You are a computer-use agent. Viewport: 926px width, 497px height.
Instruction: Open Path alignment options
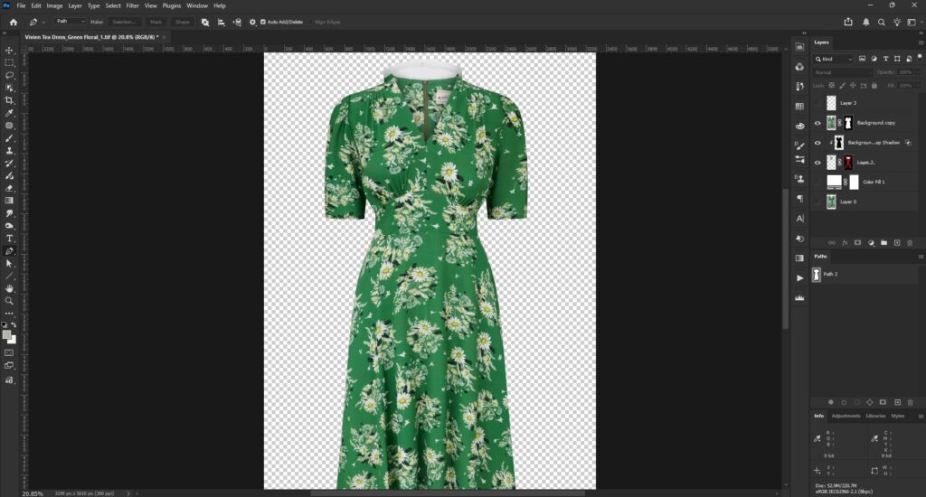coord(221,22)
